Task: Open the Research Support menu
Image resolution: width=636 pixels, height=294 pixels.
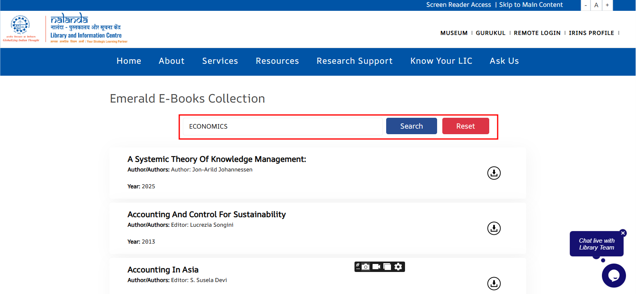Action: point(354,61)
